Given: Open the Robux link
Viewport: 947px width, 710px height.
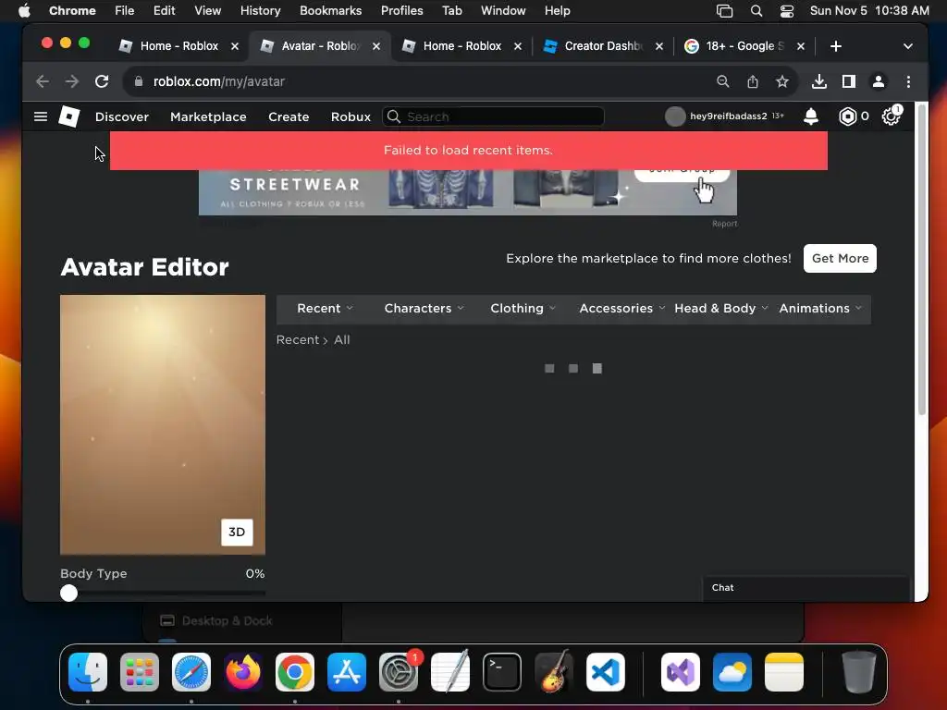Looking at the screenshot, I should [351, 116].
